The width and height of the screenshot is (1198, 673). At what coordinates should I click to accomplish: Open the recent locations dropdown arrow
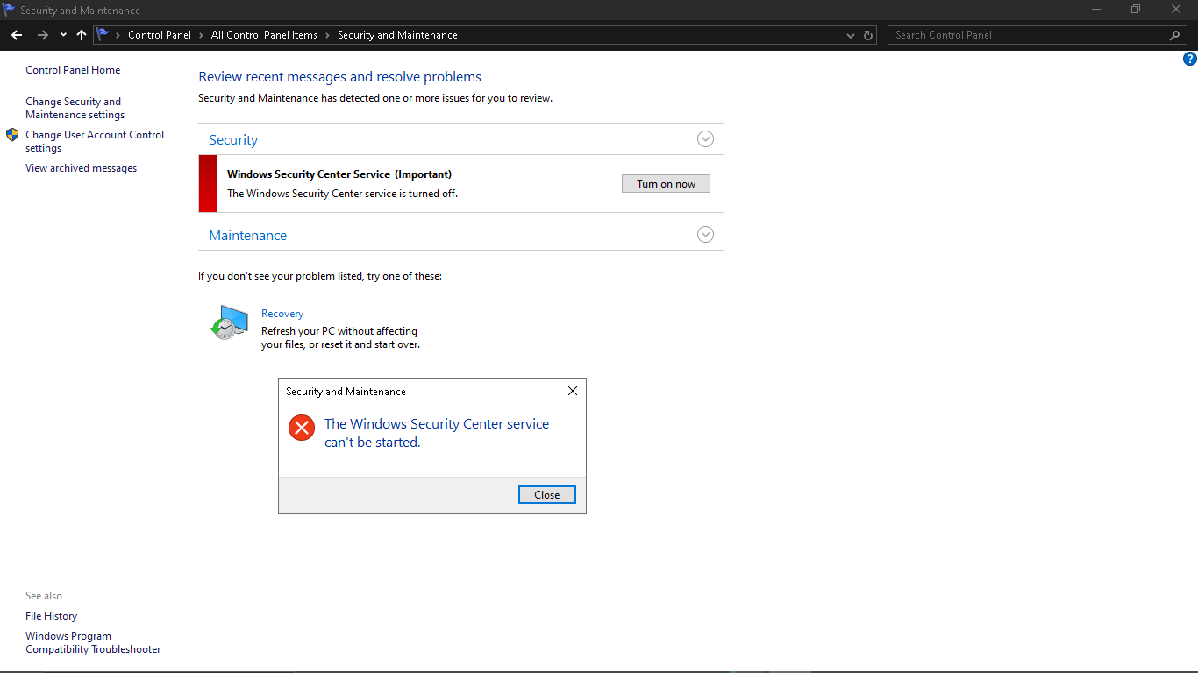click(x=63, y=35)
